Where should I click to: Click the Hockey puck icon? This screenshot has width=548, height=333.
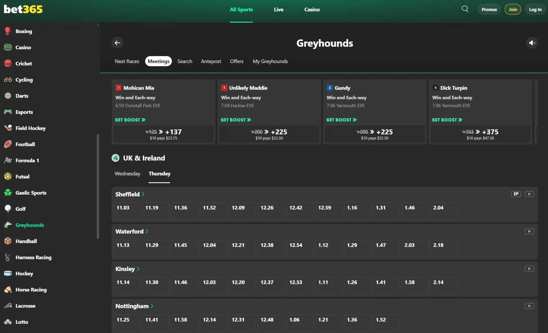[8, 273]
